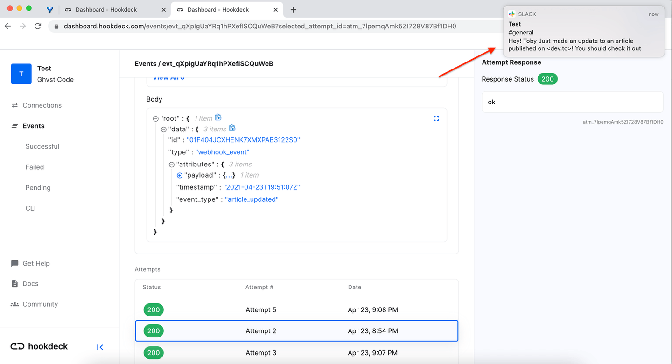Switch to the first Dashboard - Hookdeck tab
The height and width of the screenshot is (364, 672).
coord(112,9)
